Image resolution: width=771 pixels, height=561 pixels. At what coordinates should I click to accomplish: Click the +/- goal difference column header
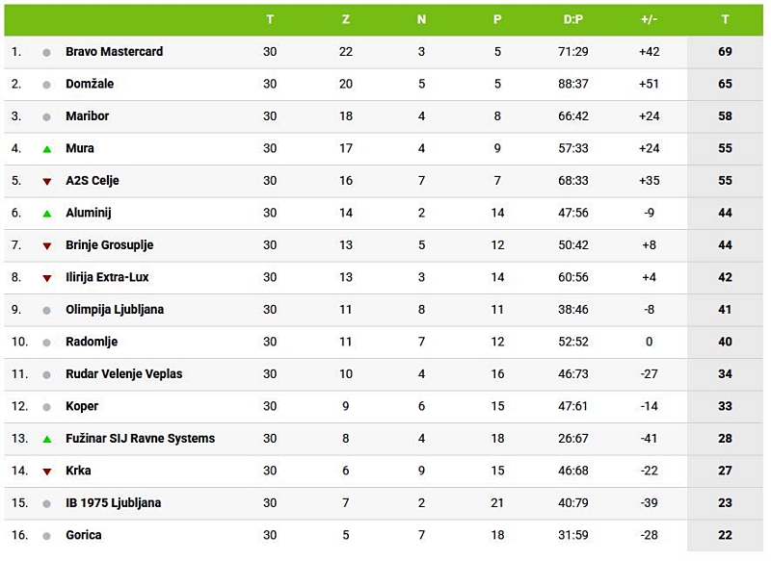[649, 19]
